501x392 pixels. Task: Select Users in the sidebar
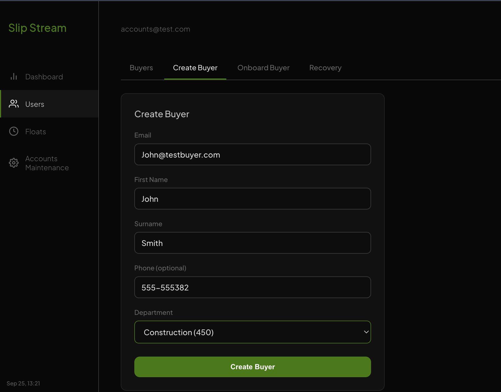pos(49,104)
